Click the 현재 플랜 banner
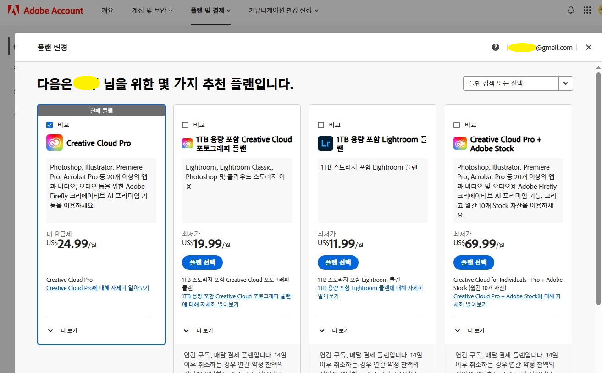 pyautogui.click(x=101, y=110)
